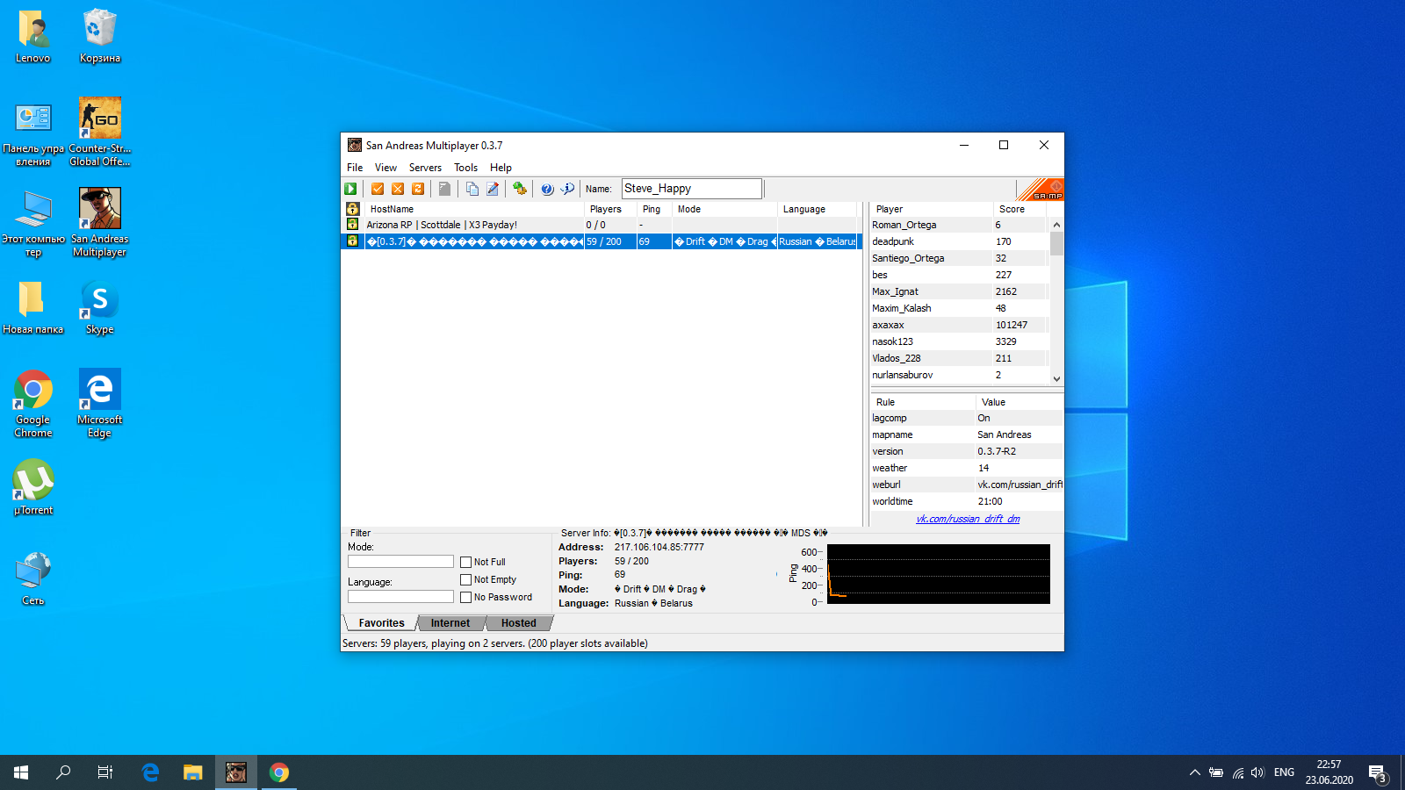The image size is (1405, 790).
Task: Select the Сеть network desktop icon
Action: tap(33, 578)
